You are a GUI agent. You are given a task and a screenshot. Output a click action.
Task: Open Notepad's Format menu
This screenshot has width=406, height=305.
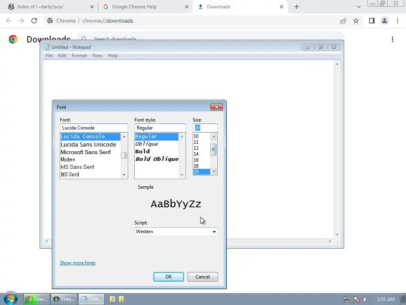tap(79, 56)
